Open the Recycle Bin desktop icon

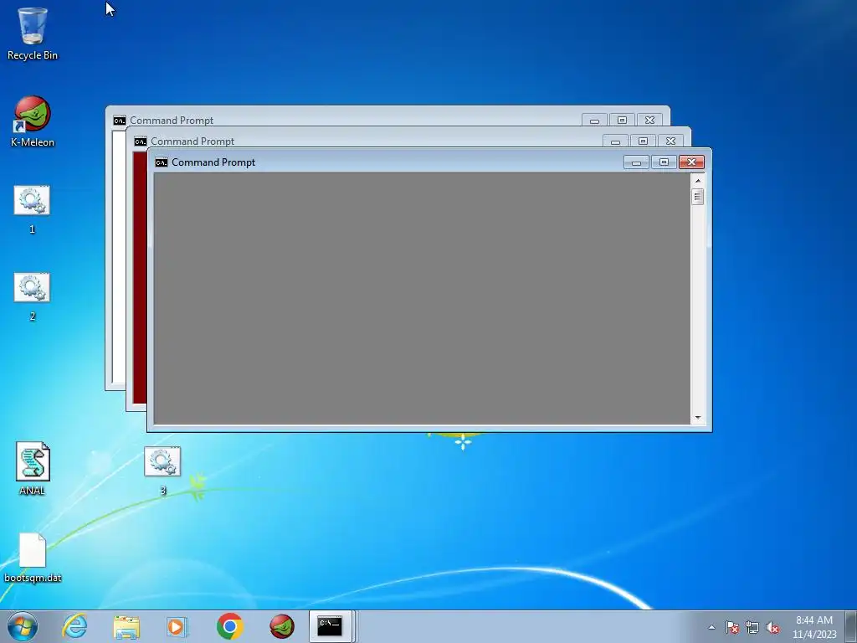point(33,33)
